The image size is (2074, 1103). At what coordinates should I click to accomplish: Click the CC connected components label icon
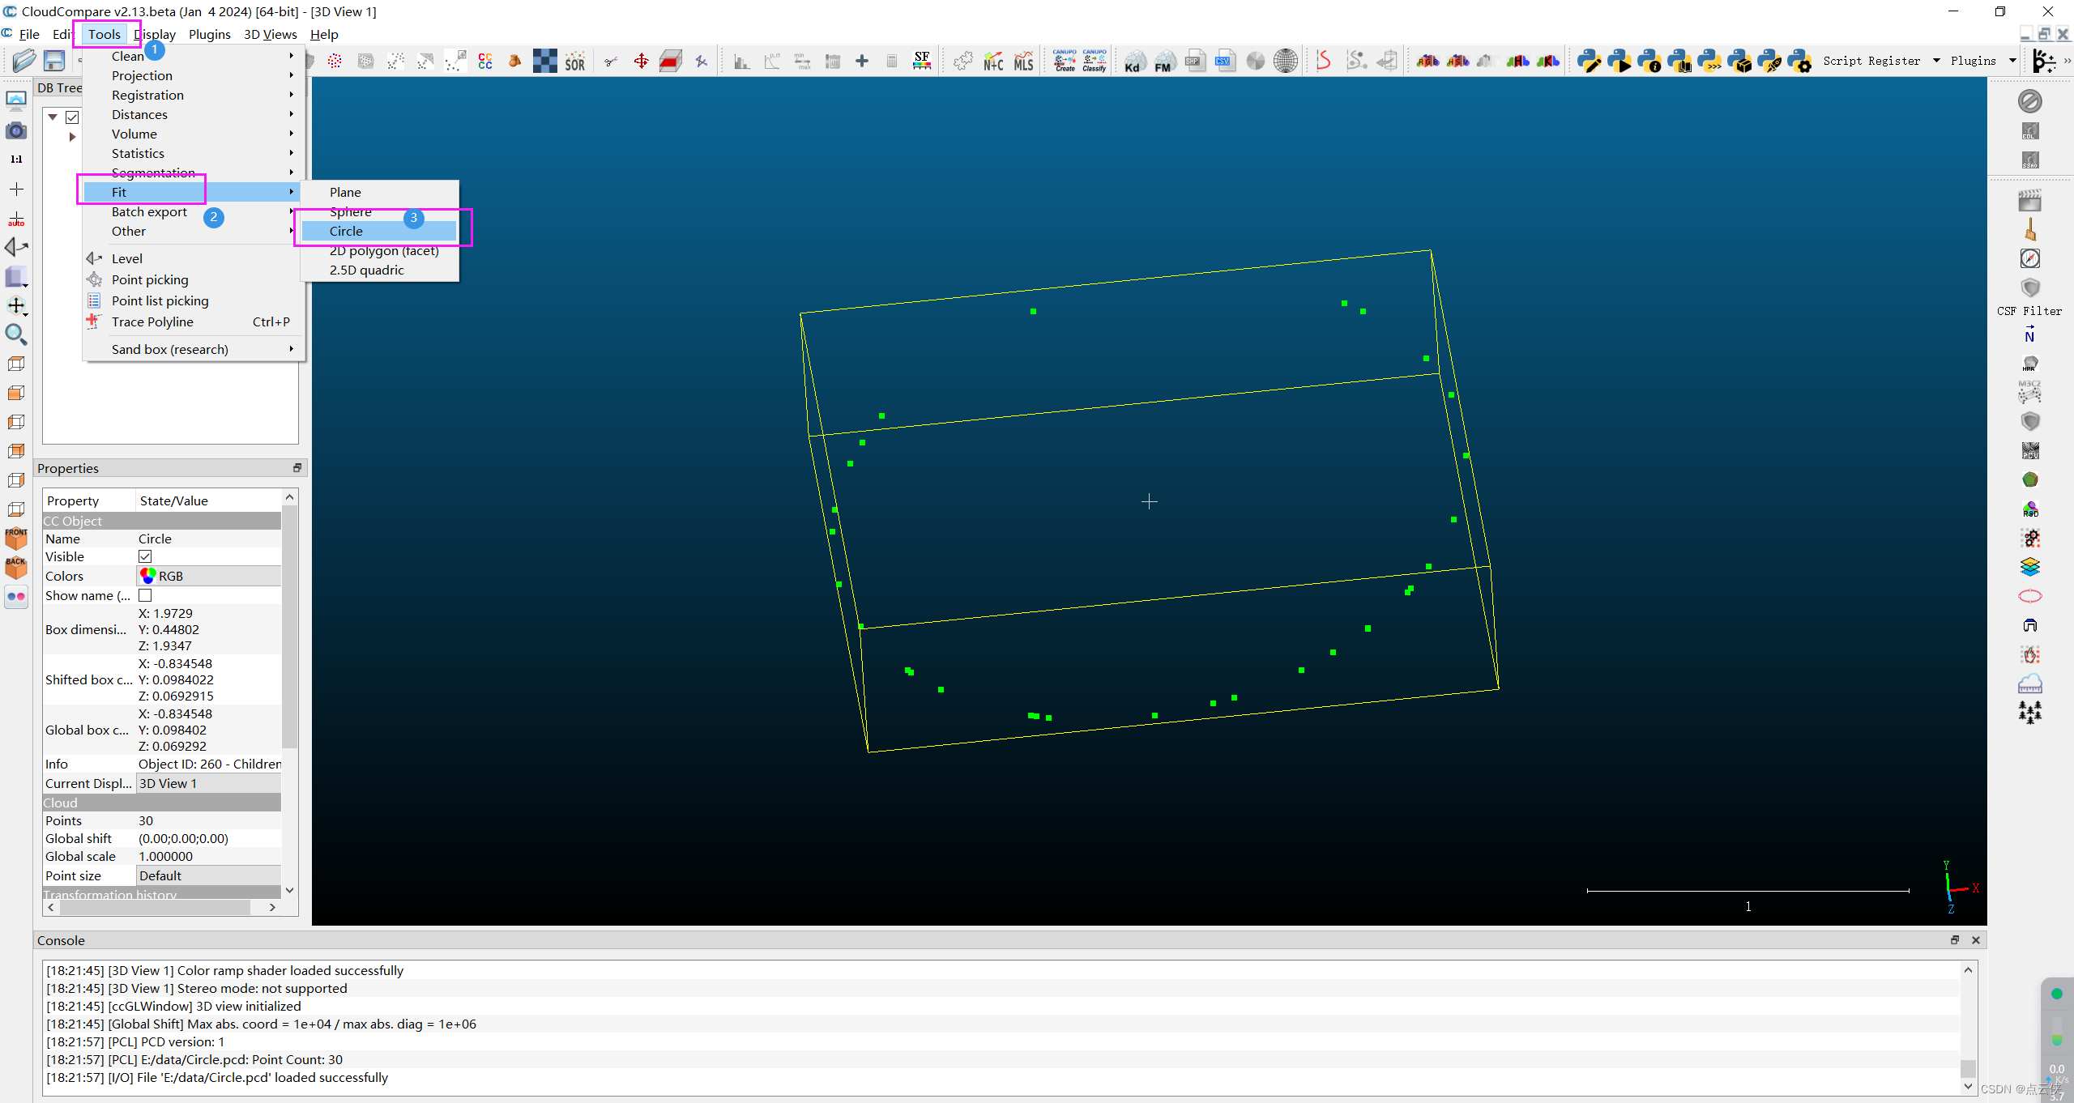(x=485, y=61)
